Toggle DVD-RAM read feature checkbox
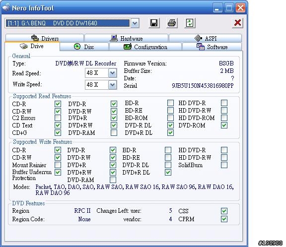 point(114,132)
